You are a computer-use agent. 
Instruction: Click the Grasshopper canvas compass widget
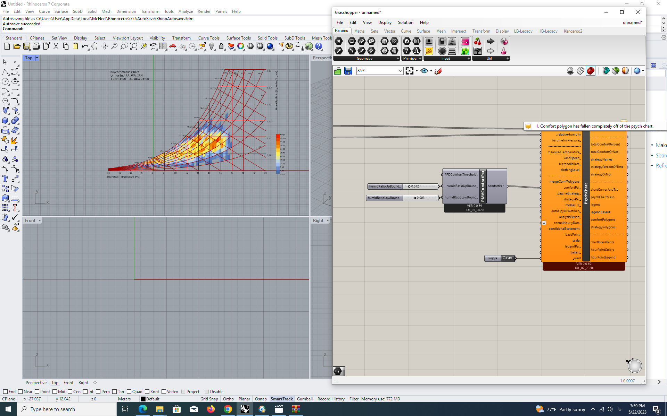[634, 365]
